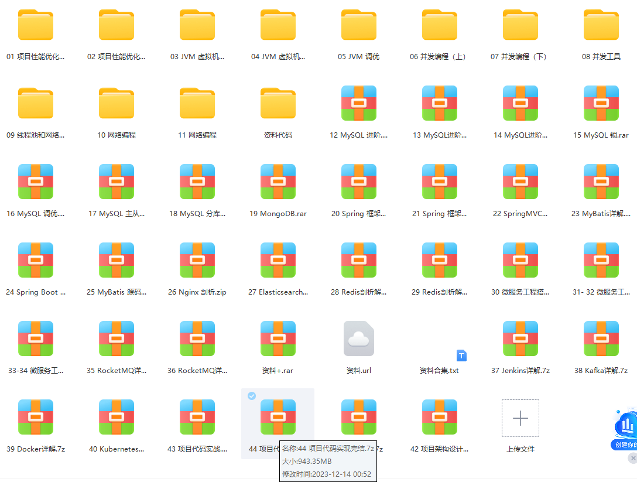Select the 38 Kafka详解.7z archive
The height and width of the screenshot is (482, 637).
601,339
